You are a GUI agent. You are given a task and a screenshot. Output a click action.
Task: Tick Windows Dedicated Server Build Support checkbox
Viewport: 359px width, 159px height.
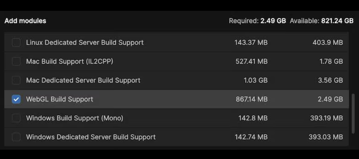pyautogui.click(x=16, y=137)
